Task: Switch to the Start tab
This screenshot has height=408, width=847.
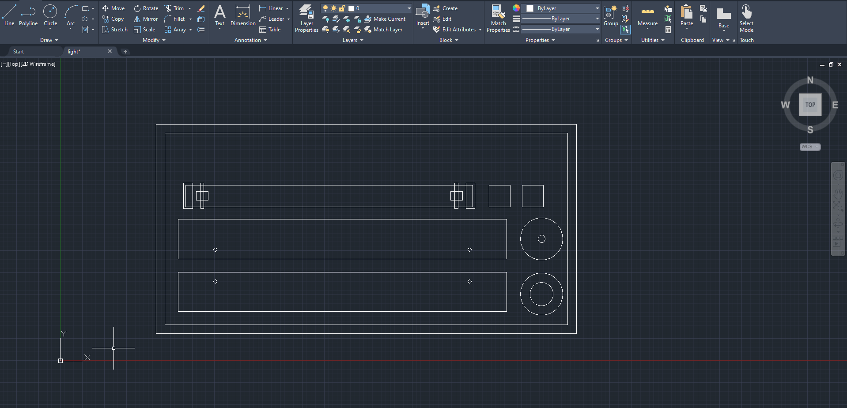Action: click(x=19, y=51)
